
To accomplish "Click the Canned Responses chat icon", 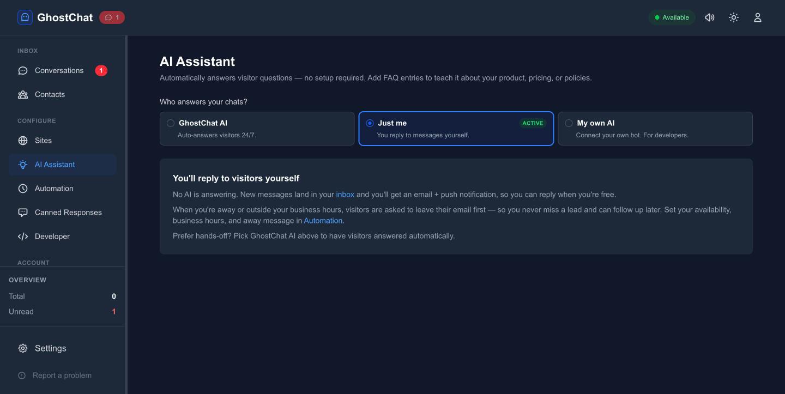I will 23,213.
